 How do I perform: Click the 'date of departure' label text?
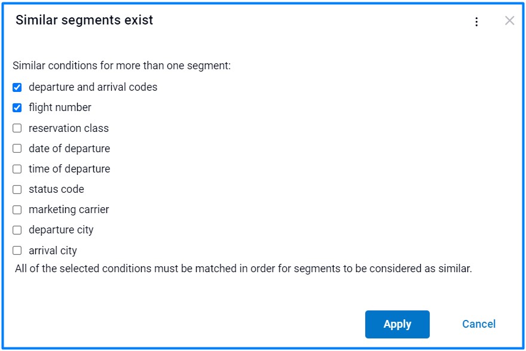point(69,149)
